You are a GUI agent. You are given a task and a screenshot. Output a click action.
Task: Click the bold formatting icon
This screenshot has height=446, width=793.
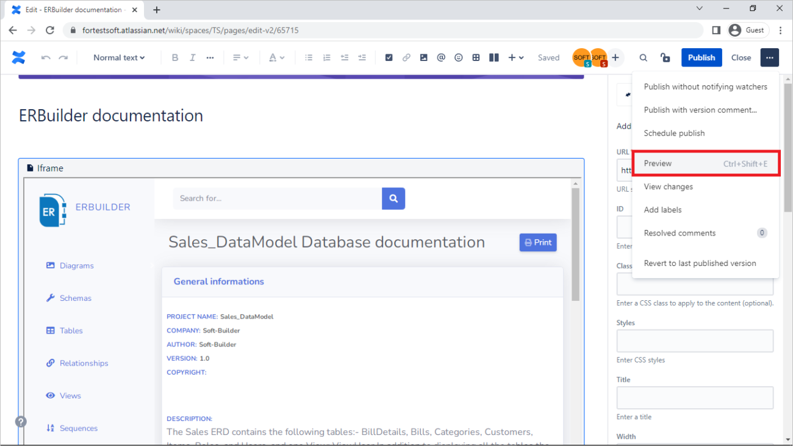pos(175,57)
